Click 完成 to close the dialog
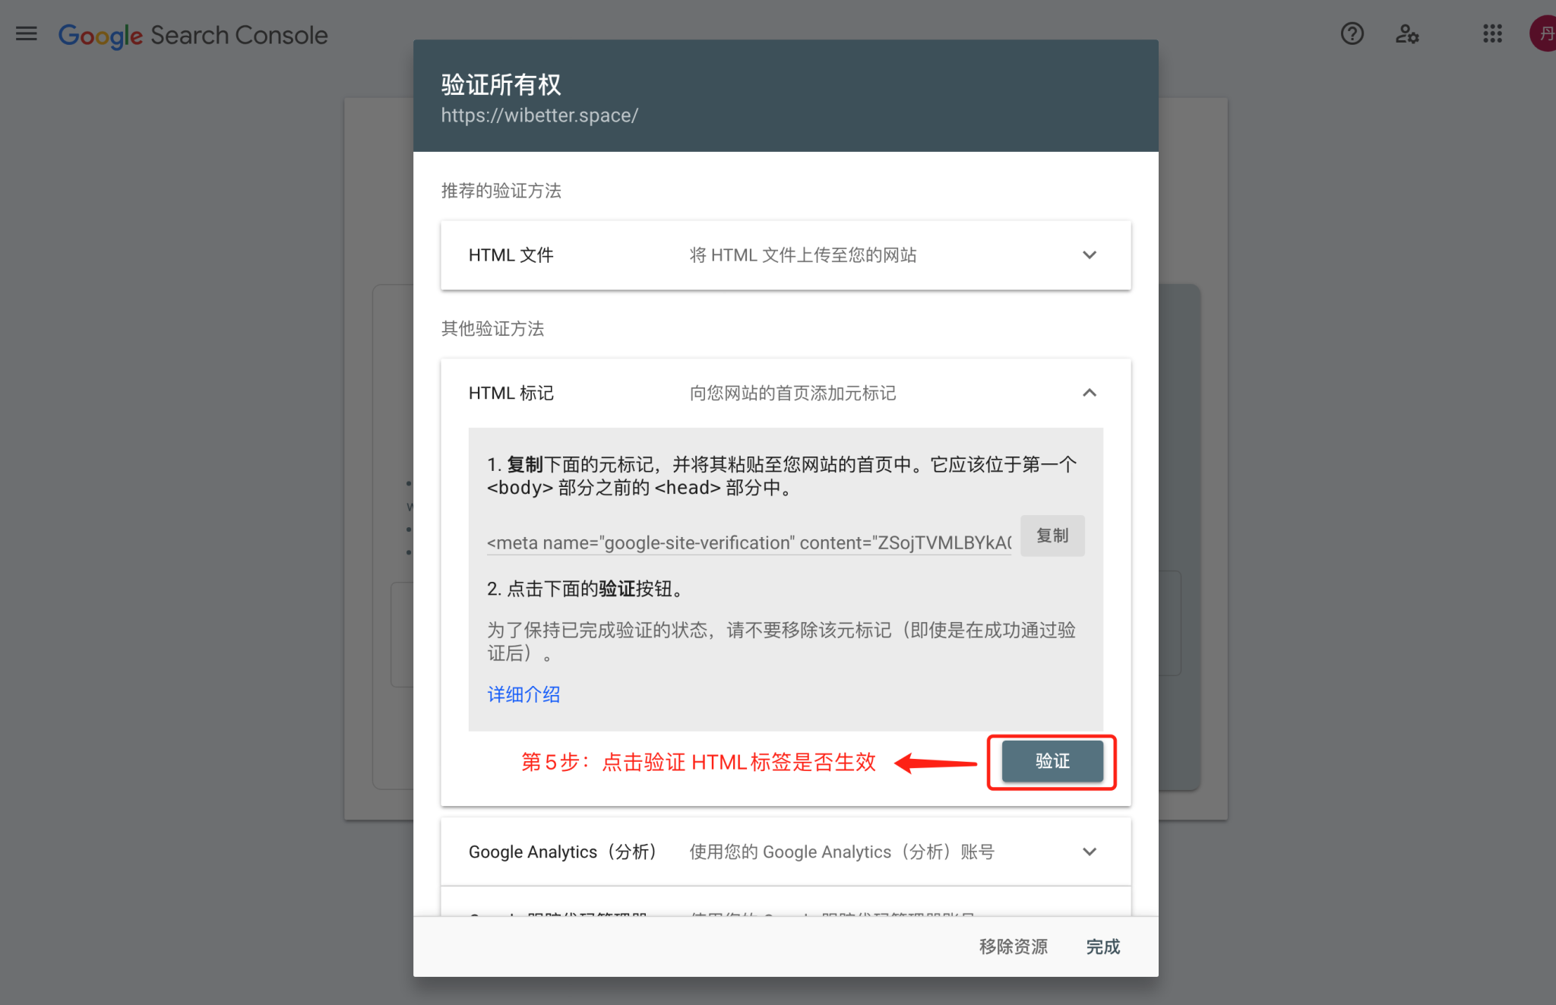 pos(1103,947)
